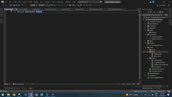The height and width of the screenshot is (97, 172).
Task: Open Visual Studio Code from the taskbar
Action: pyautogui.click(x=25, y=95)
